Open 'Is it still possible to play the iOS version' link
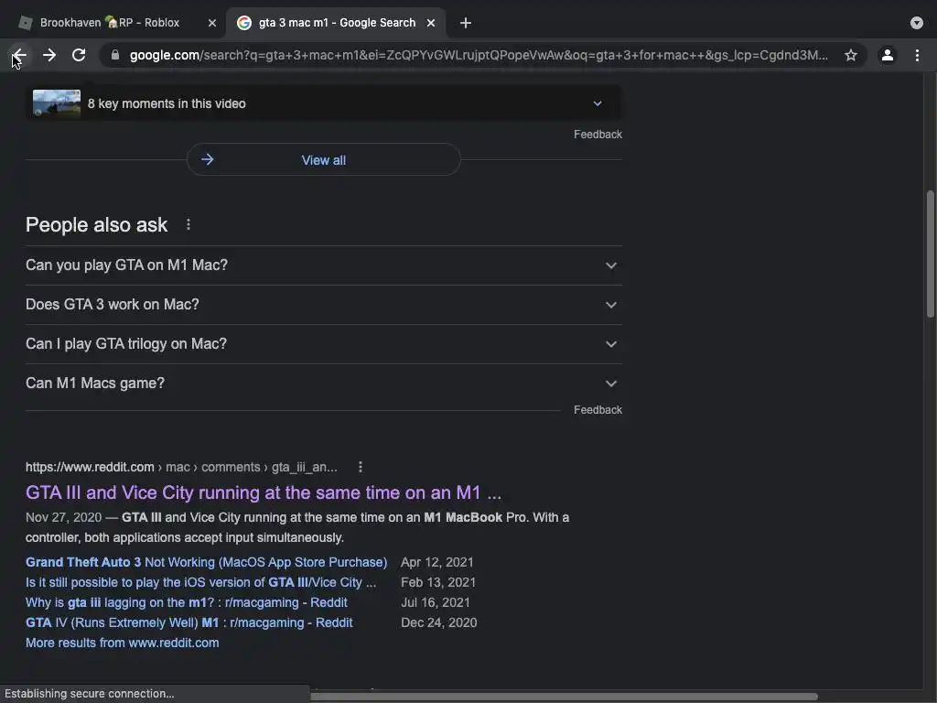Screen dimensions: 937x703 point(200,583)
